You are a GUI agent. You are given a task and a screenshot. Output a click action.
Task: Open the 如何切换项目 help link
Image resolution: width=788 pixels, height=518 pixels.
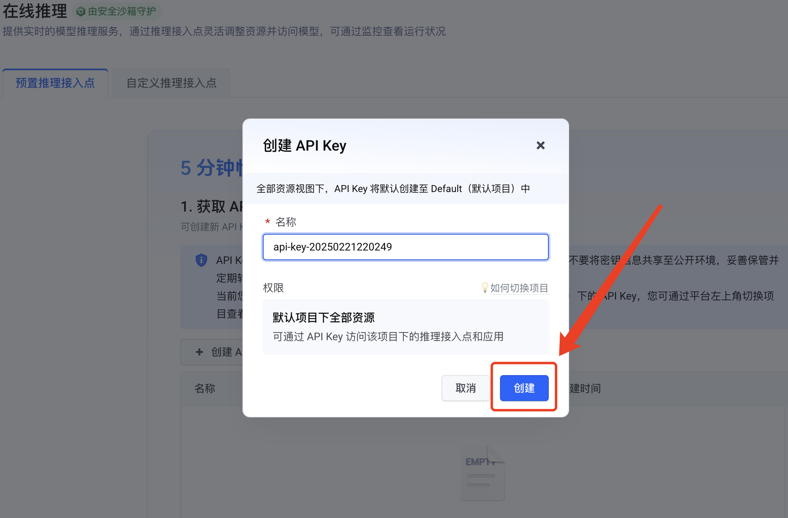(519, 288)
